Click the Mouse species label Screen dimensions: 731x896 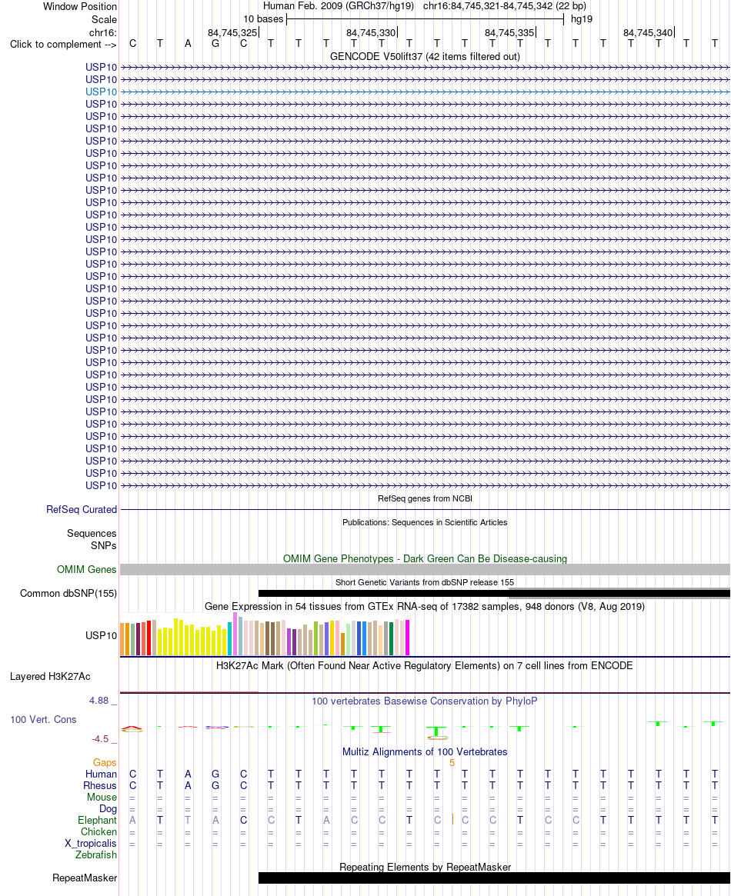click(x=102, y=797)
